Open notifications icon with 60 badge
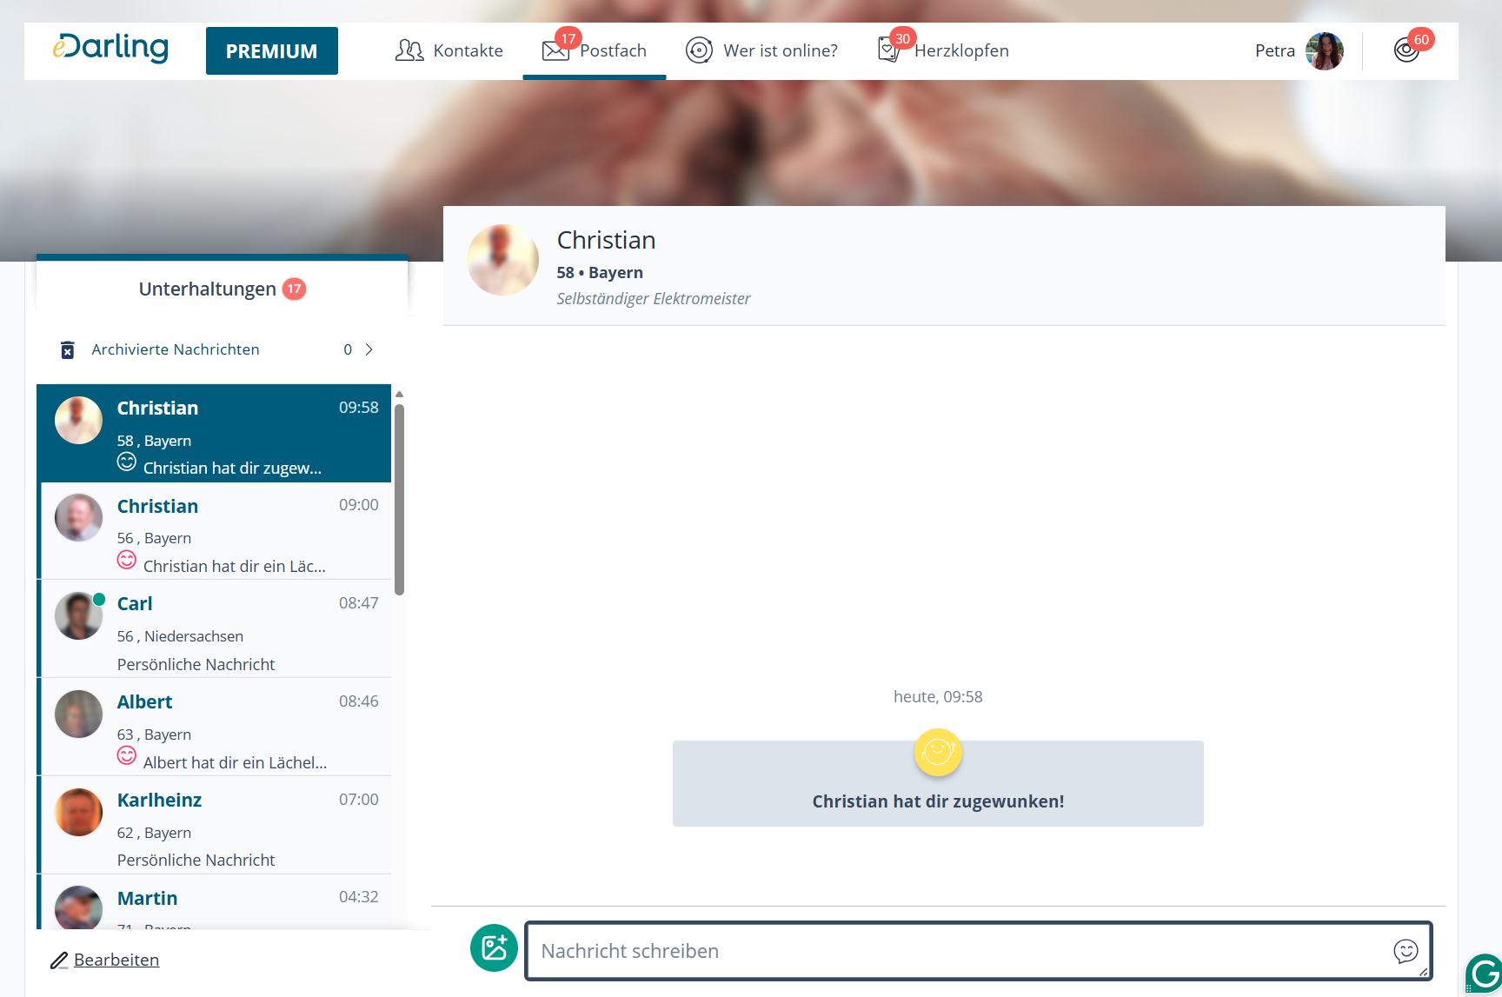The height and width of the screenshot is (997, 1502). (x=1407, y=50)
